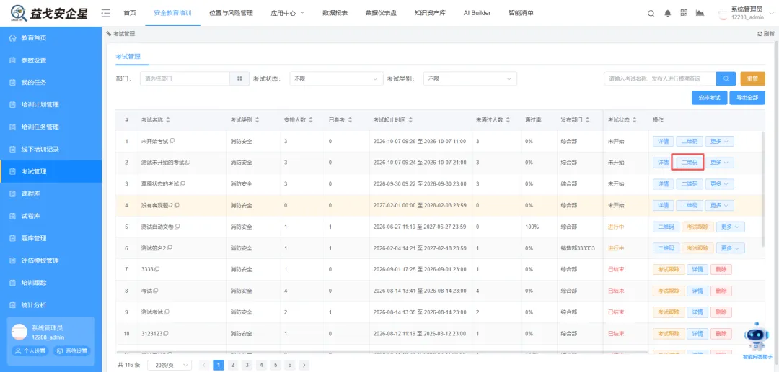Copy icon beside 测试未开始的考试
The image size is (779, 372).
click(x=188, y=163)
